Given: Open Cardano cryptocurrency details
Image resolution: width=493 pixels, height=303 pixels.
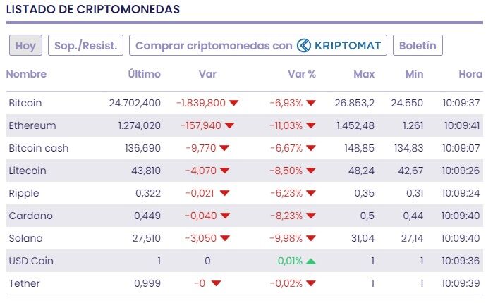Looking at the screenshot, I should pyautogui.click(x=30, y=216).
